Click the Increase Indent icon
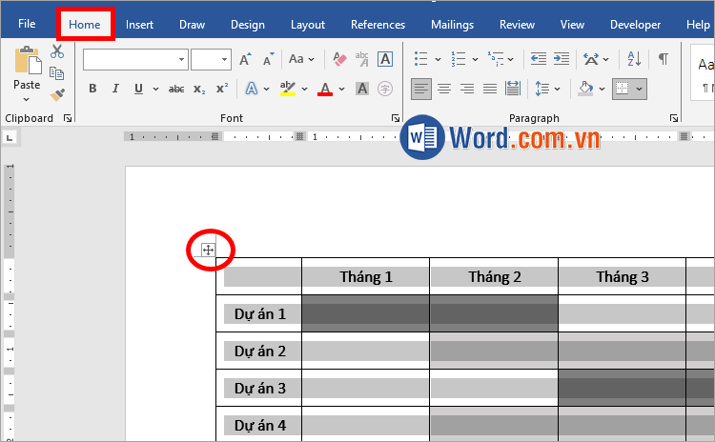 click(x=562, y=59)
